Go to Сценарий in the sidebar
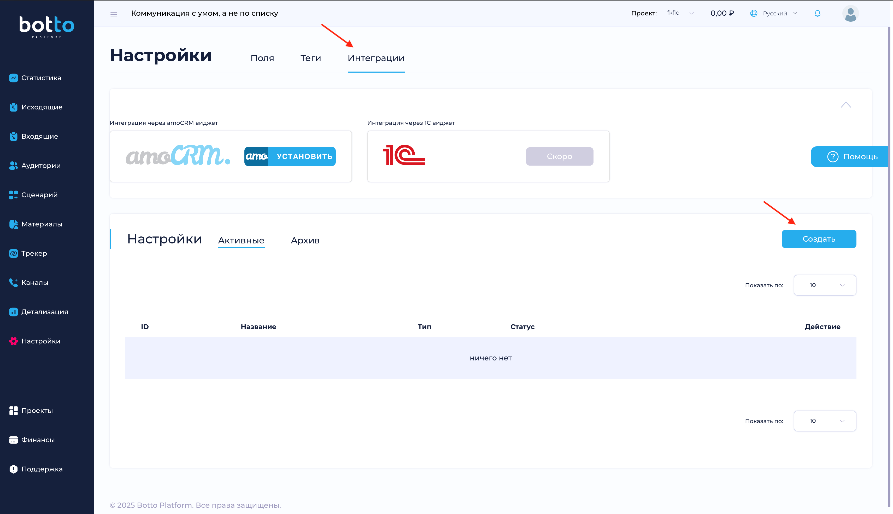This screenshot has height=514, width=893. 39,195
